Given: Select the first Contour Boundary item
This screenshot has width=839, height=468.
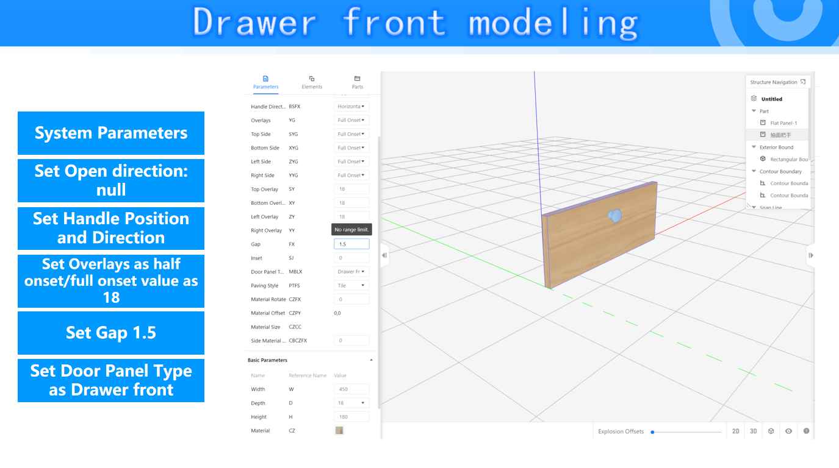Looking at the screenshot, I should [x=789, y=183].
